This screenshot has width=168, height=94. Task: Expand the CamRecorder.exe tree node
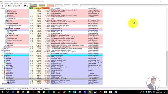[3, 77]
